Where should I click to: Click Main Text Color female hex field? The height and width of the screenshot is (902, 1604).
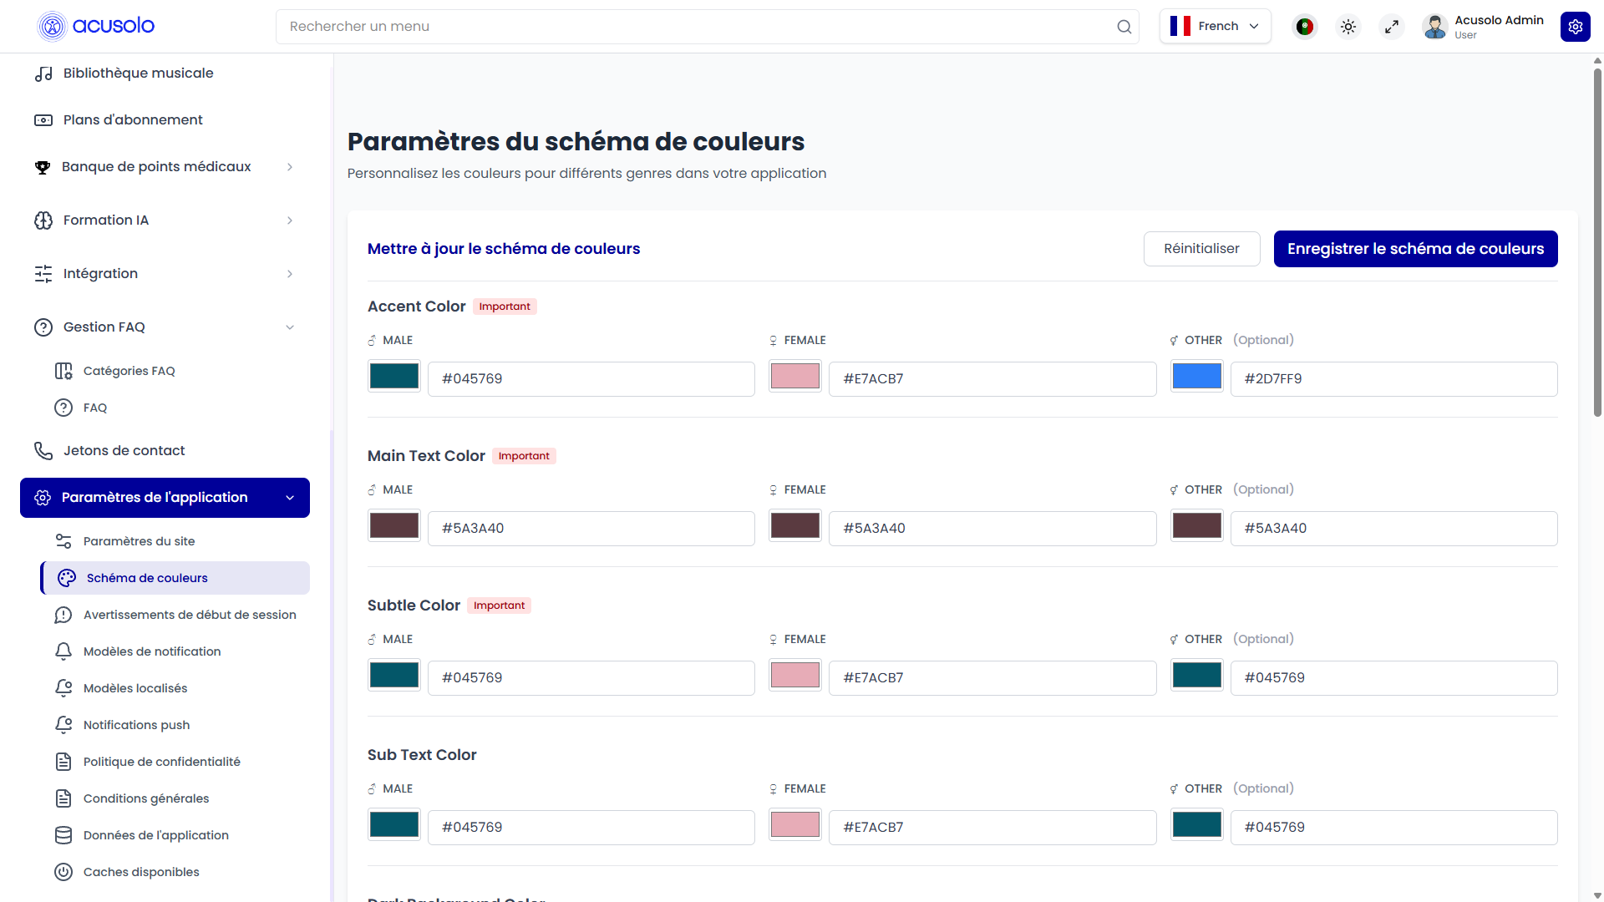pos(992,529)
